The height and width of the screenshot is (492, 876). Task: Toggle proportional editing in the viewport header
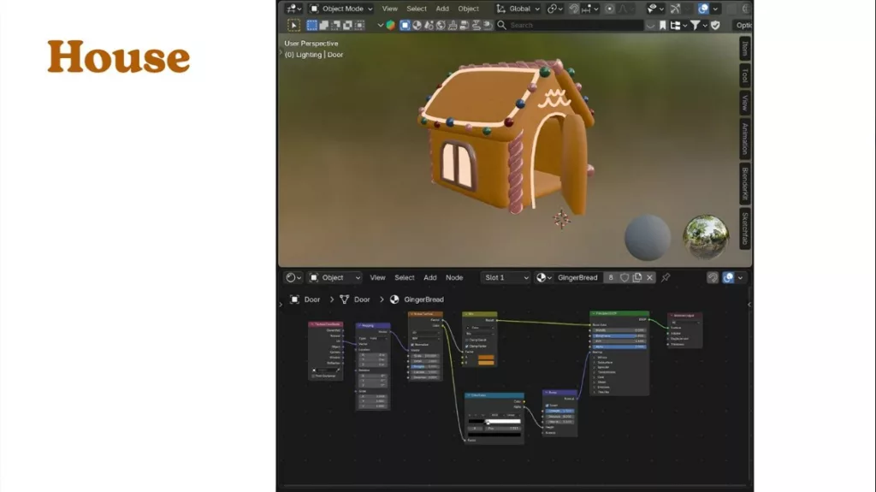(x=609, y=9)
